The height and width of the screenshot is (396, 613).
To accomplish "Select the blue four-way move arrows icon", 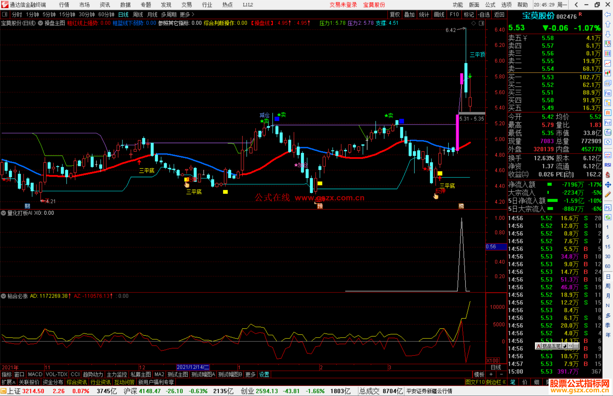I will coord(608,185).
